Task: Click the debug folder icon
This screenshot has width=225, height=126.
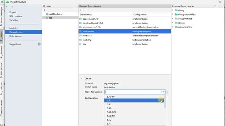Action: click(x=176, y=10)
